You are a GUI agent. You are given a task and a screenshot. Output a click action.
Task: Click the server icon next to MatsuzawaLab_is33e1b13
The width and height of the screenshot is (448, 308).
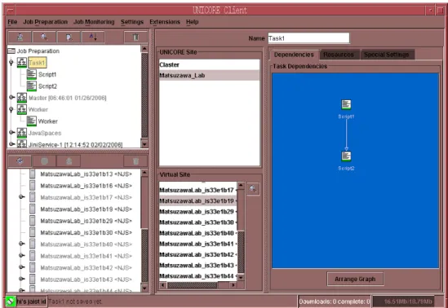click(x=33, y=174)
